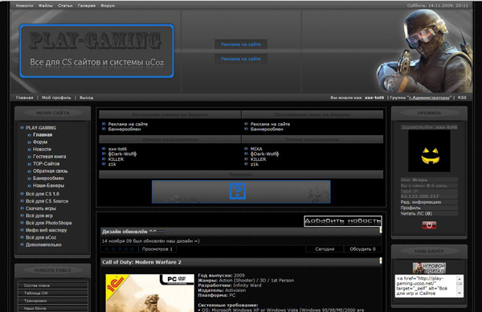Screen dimensions: 482x312
Task: Open Реклама на сайте in last forum replies
Action: tap(128, 125)
